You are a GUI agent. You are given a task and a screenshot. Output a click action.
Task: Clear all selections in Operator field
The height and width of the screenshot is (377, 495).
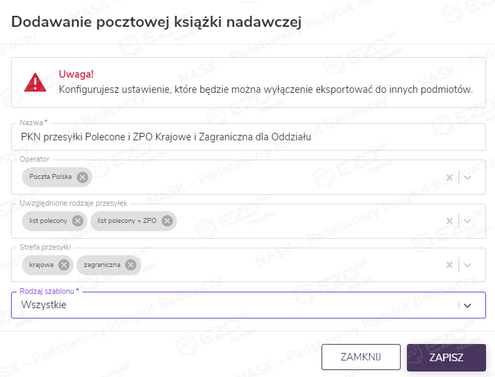coord(450,177)
